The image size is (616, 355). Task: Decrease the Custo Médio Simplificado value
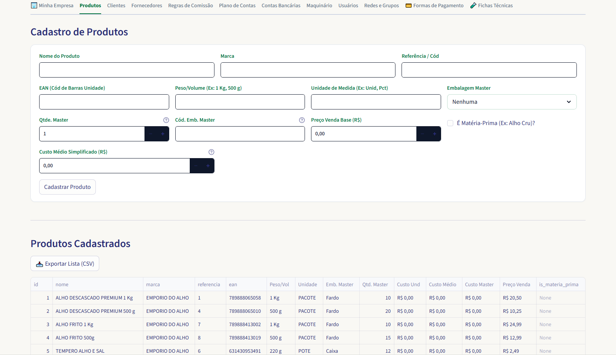tap(196, 166)
